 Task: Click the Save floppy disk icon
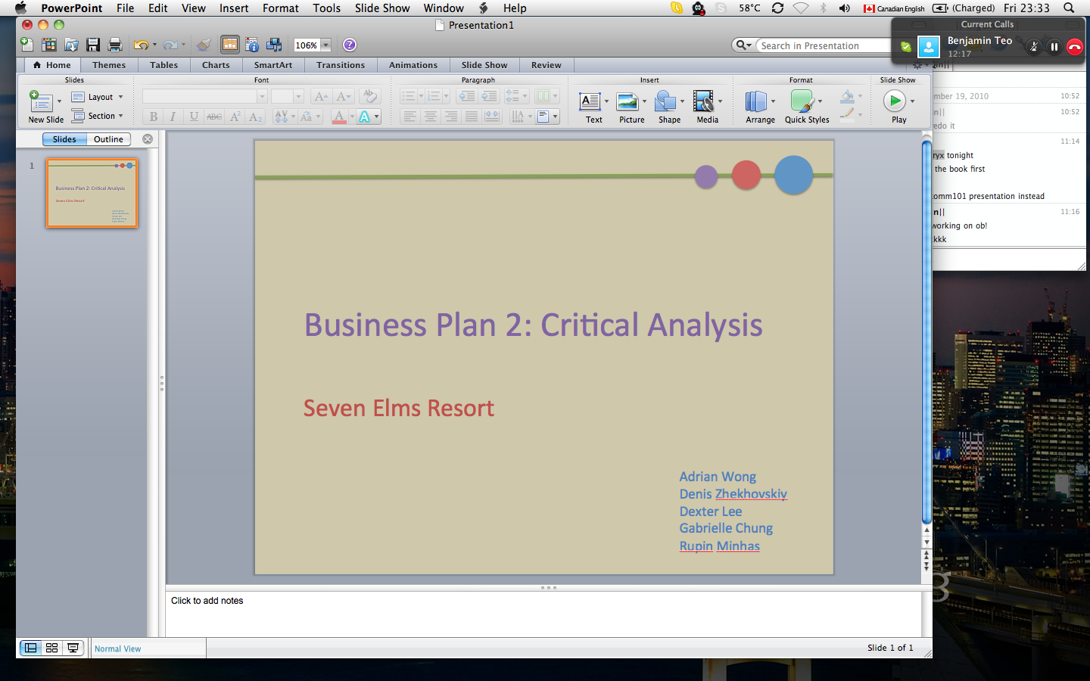[93, 45]
